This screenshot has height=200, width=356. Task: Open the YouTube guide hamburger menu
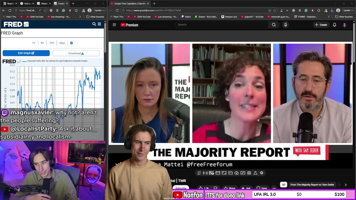[x=114, y=25]
